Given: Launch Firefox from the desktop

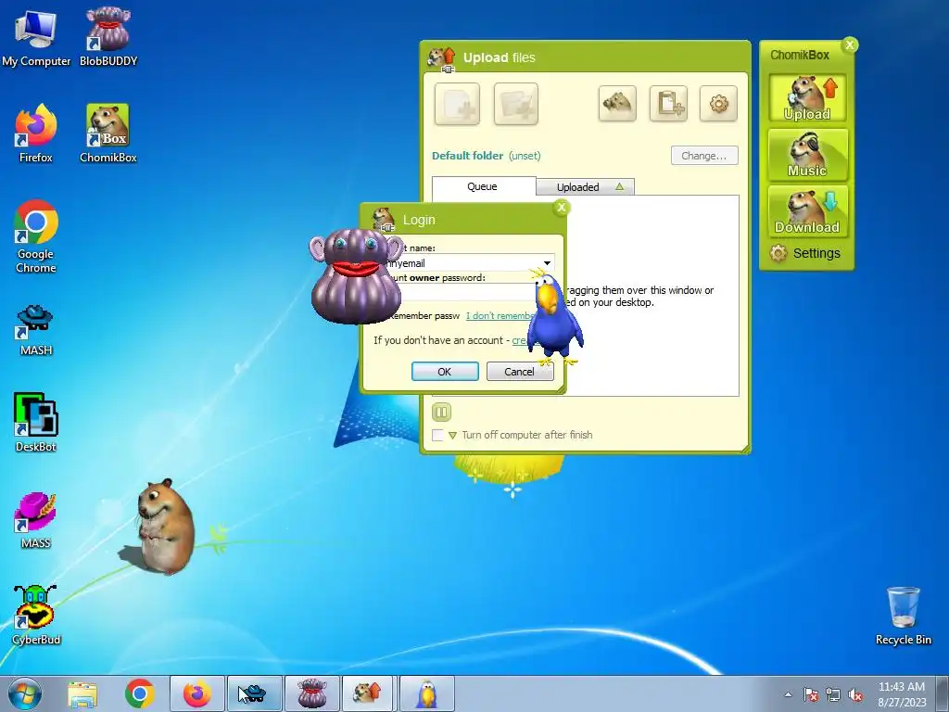Looking at the screenshot, I should point(36,133).
